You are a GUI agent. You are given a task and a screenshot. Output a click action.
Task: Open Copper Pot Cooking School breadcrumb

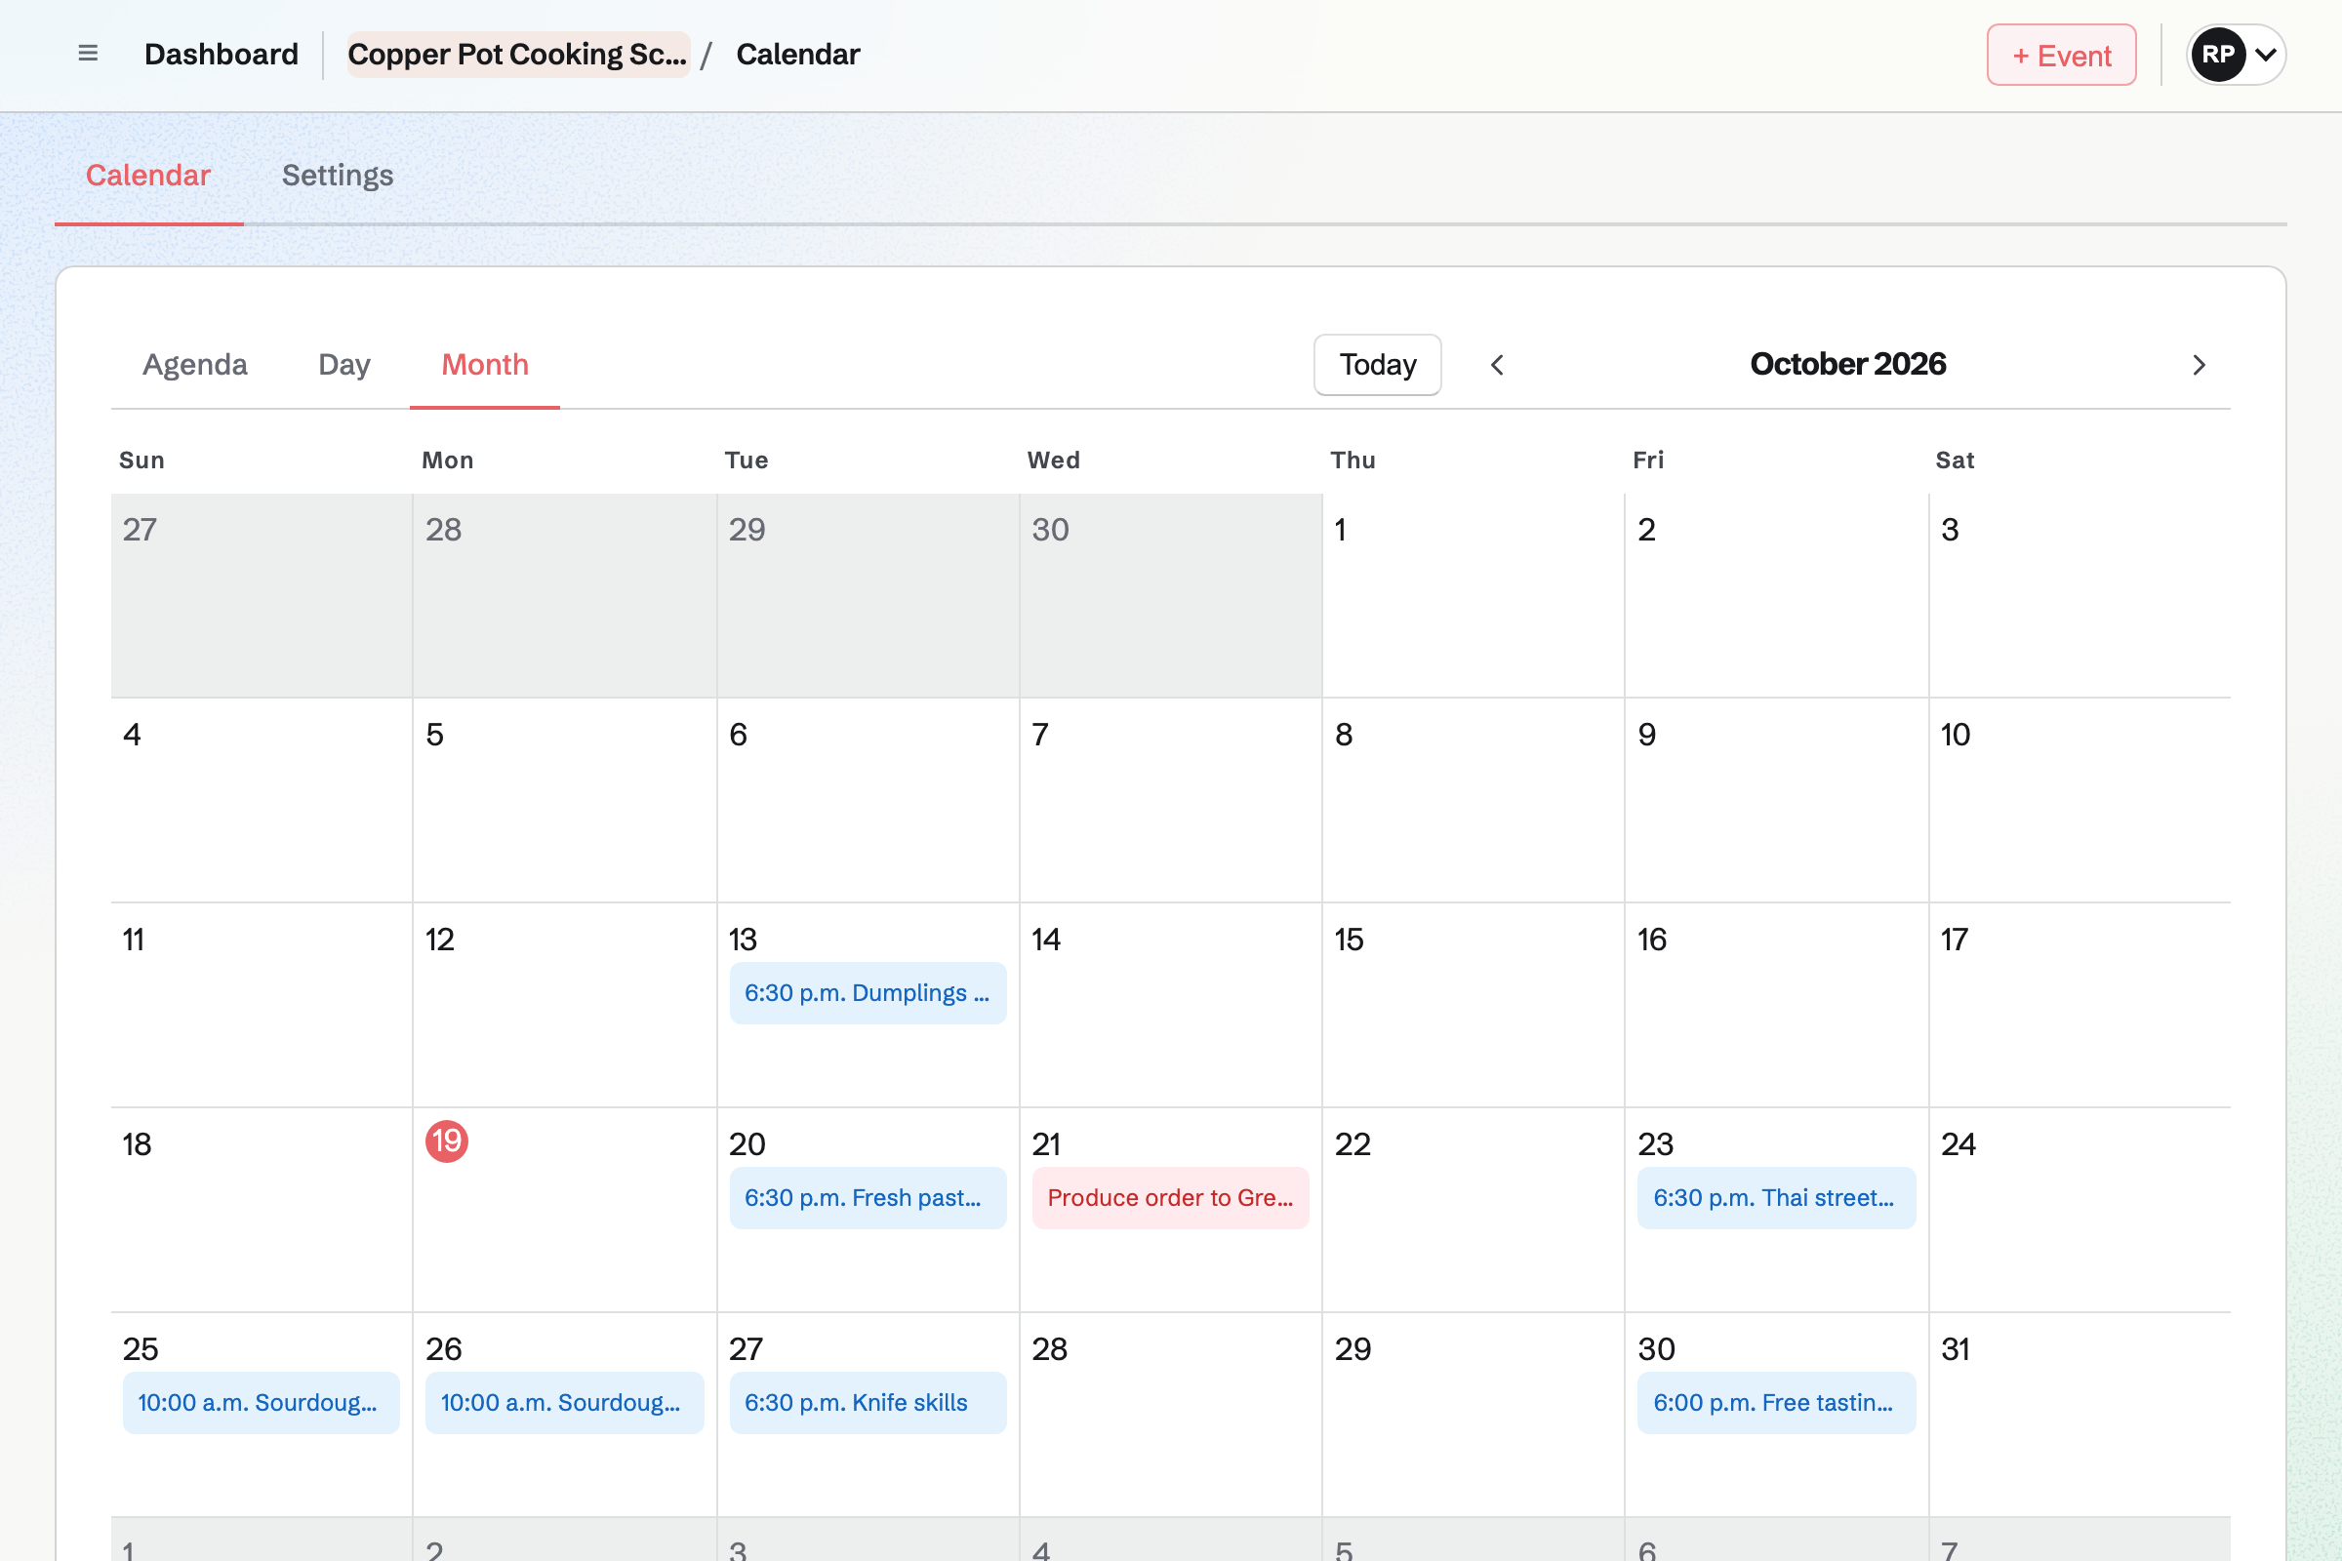[518, 55]
